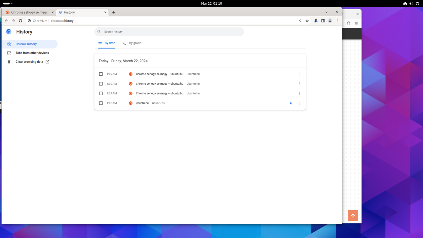Viewport: 423px width, 238px height.
Task: Click the external-link icon by Clear browsing data
Action: point(47,62)
